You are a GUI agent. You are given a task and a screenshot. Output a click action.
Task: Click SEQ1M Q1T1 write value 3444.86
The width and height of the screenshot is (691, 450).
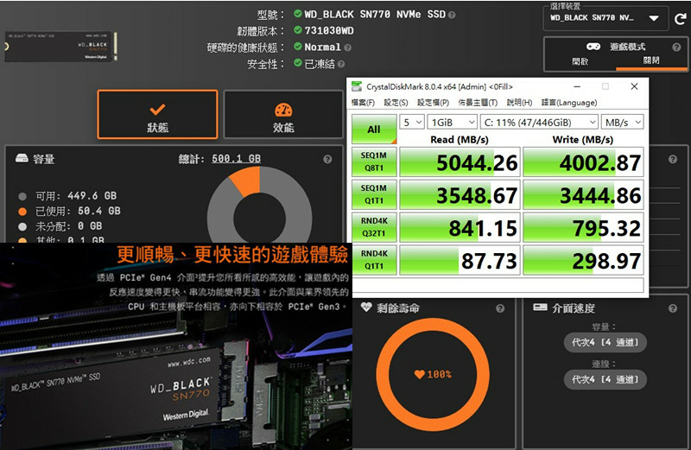coord(583,194)
